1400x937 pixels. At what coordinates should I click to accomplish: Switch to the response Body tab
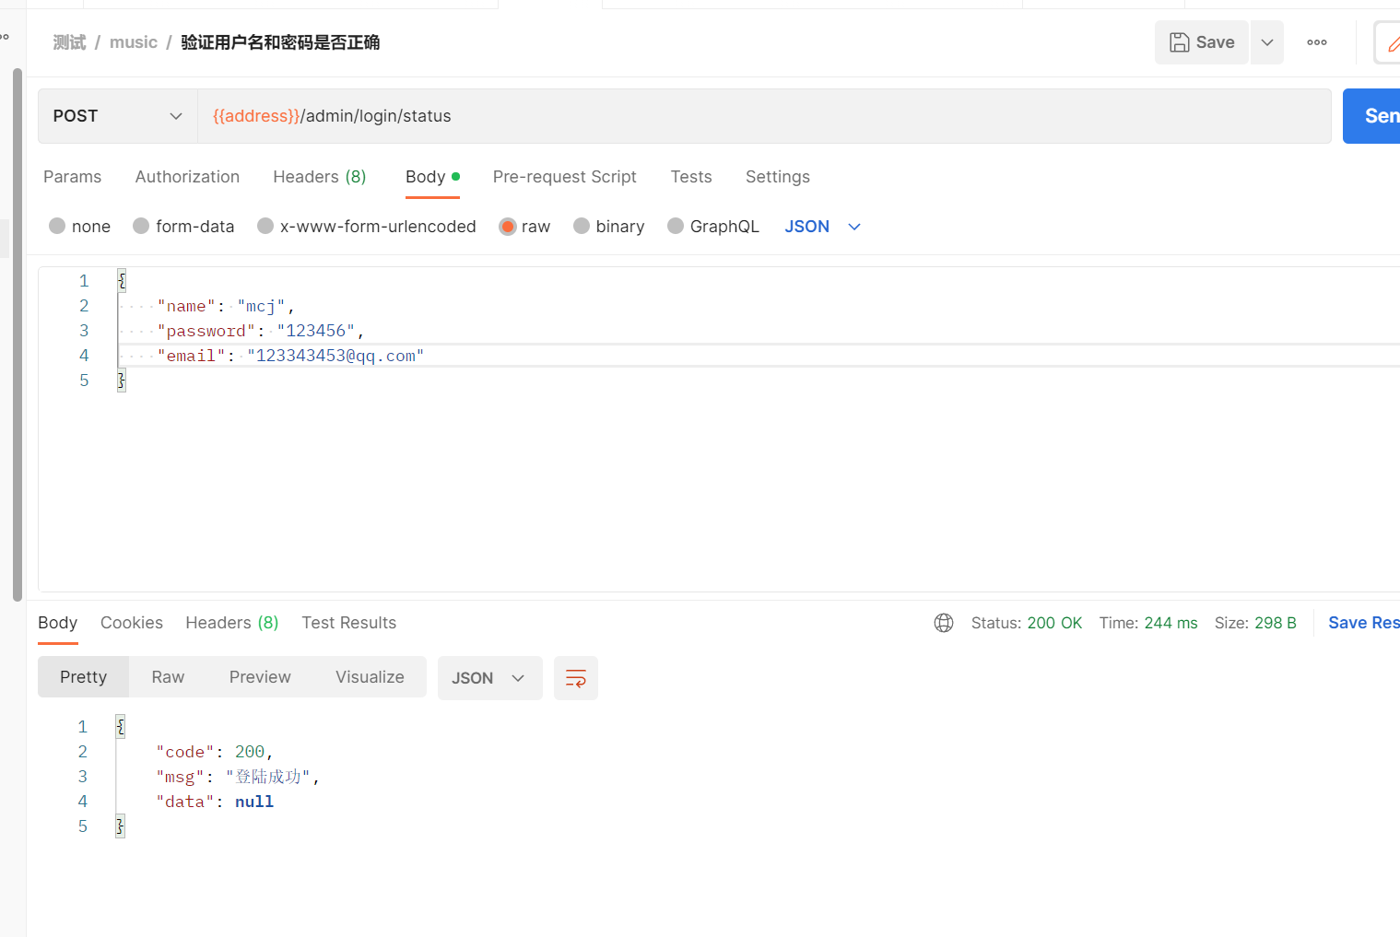click(57, 623)
